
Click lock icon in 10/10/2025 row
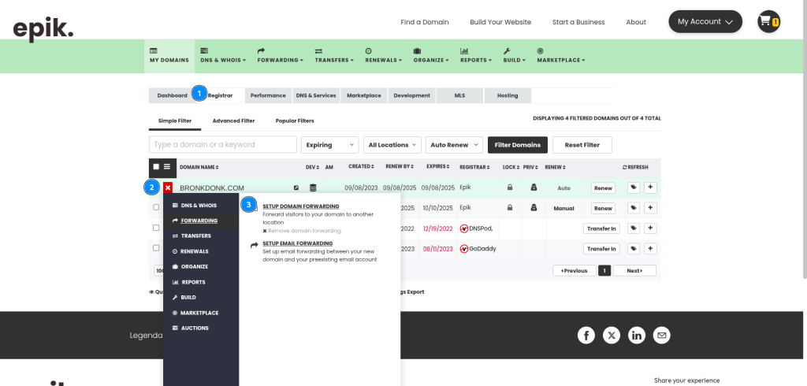click(510, 207)
